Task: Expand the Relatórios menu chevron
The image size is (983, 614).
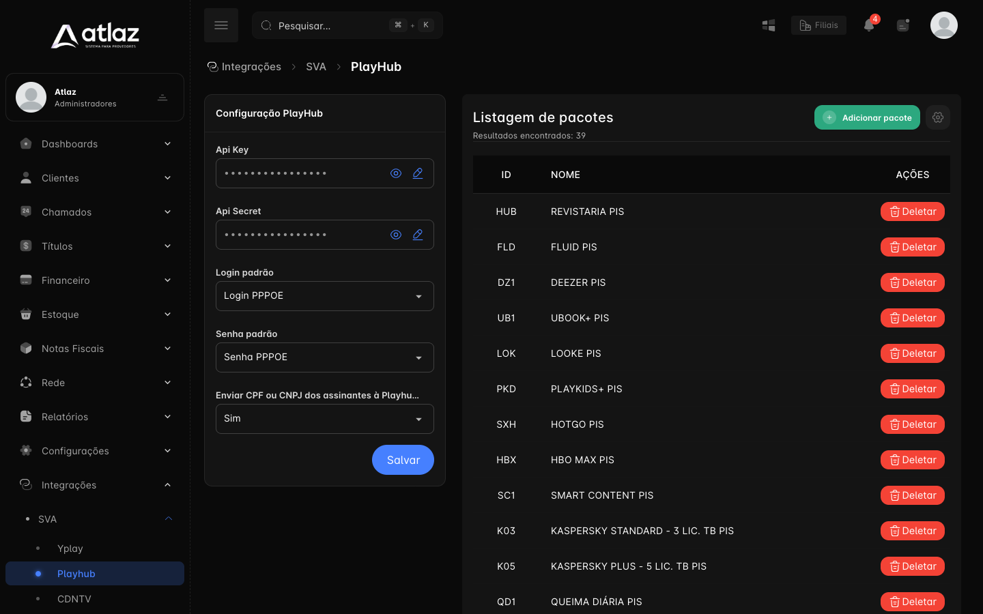Action: pyautogui.click(x=168, y=417)
